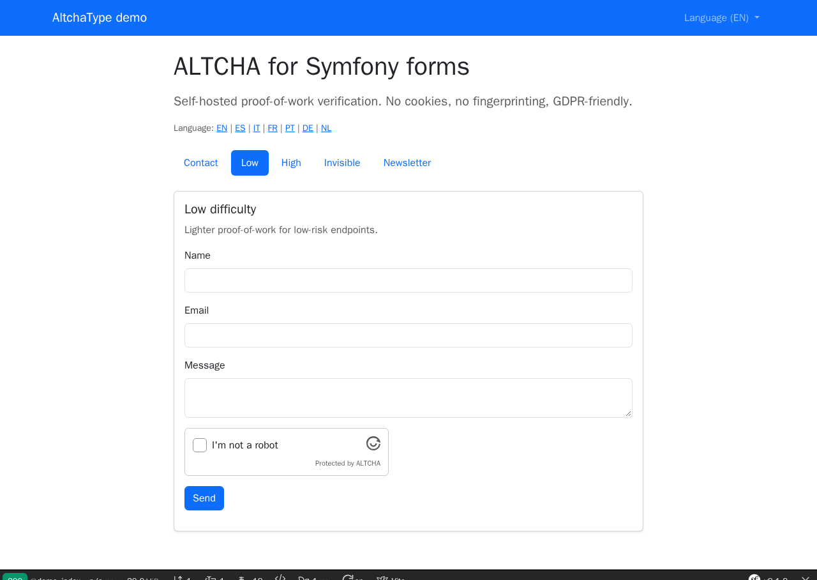Tick the "I'm not a robot" checkbox

click(x=200, y=445)
